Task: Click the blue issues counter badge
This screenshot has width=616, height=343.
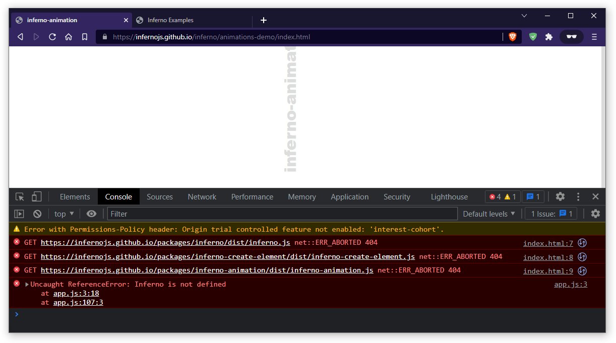Action: 533,197
